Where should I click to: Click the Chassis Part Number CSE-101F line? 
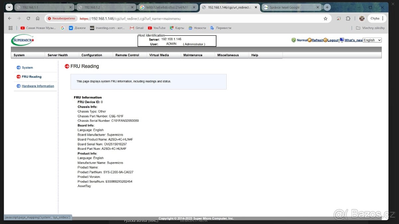100,116
